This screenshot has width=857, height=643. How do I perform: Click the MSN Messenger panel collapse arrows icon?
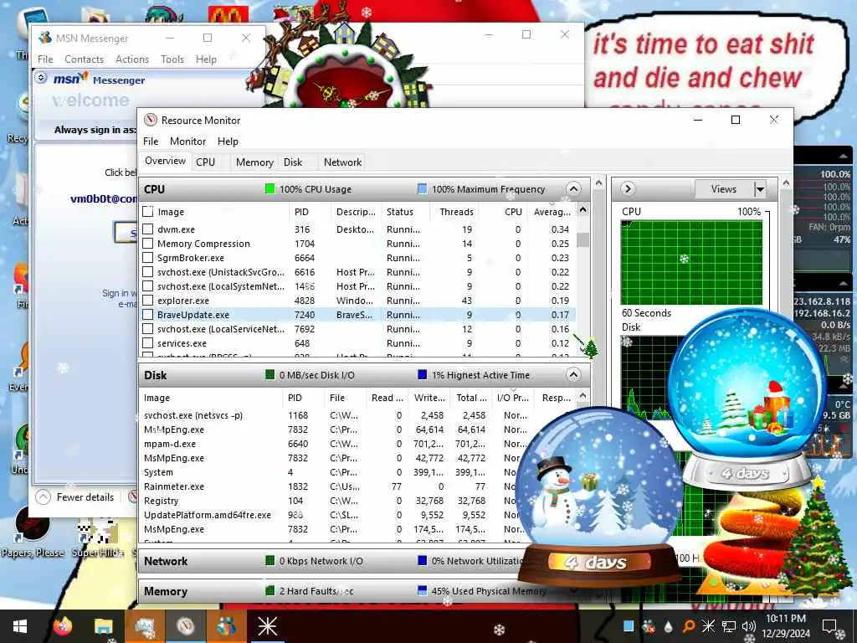(41, 78)
